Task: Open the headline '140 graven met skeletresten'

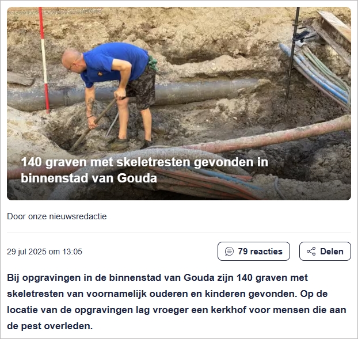Action: click(144, 170)
